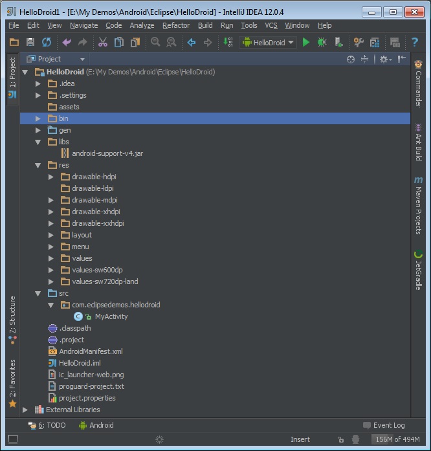Expand the .settings folder
This screenshot has width=431, height=451.
coord(38,95)
